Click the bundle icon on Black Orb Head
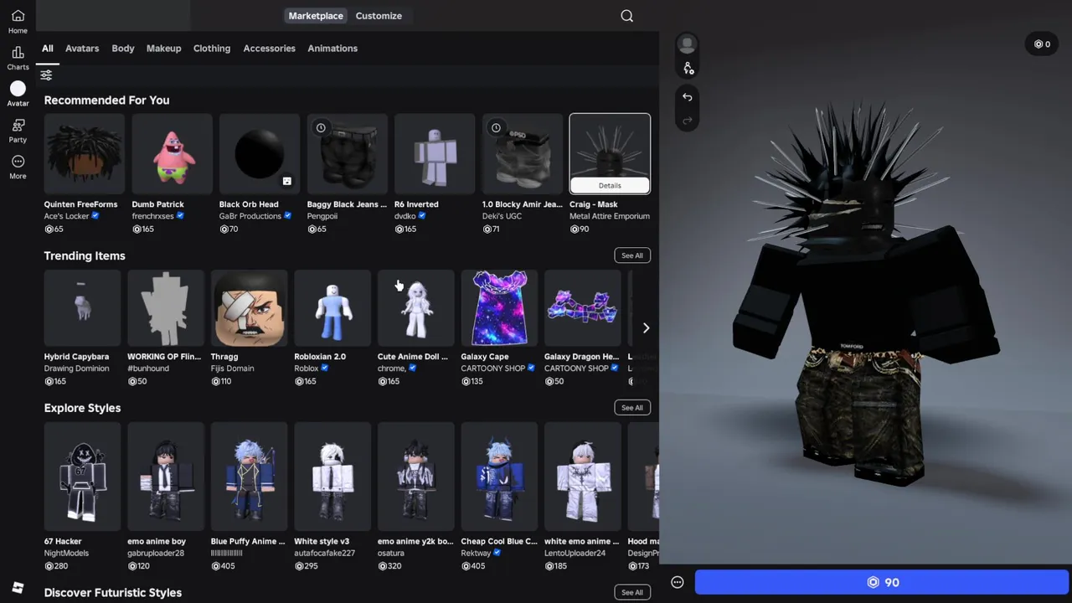Screen dimensions: 1072x603 286,181
